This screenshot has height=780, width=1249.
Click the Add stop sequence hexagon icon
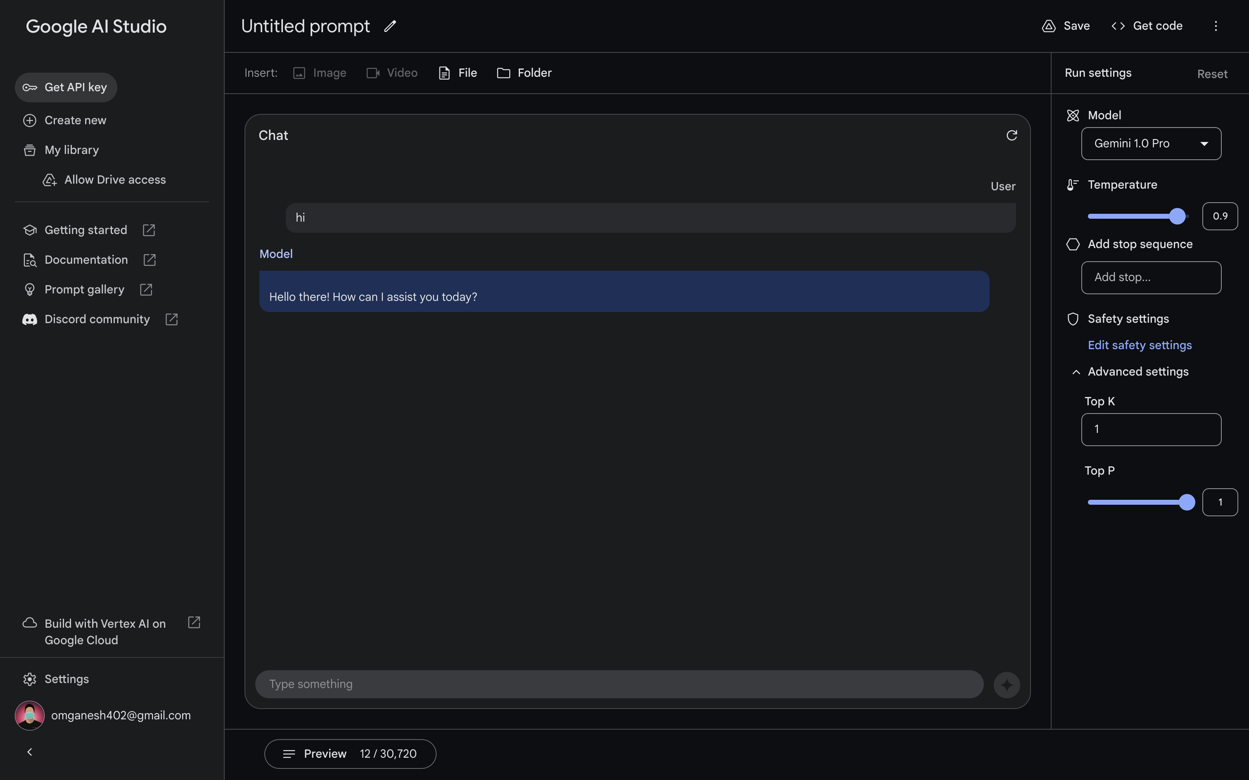(1073, 244)
